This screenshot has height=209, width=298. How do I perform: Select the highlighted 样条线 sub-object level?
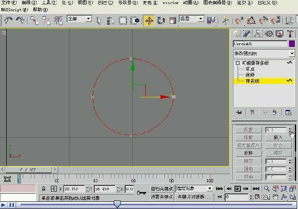tap(264, 81)
